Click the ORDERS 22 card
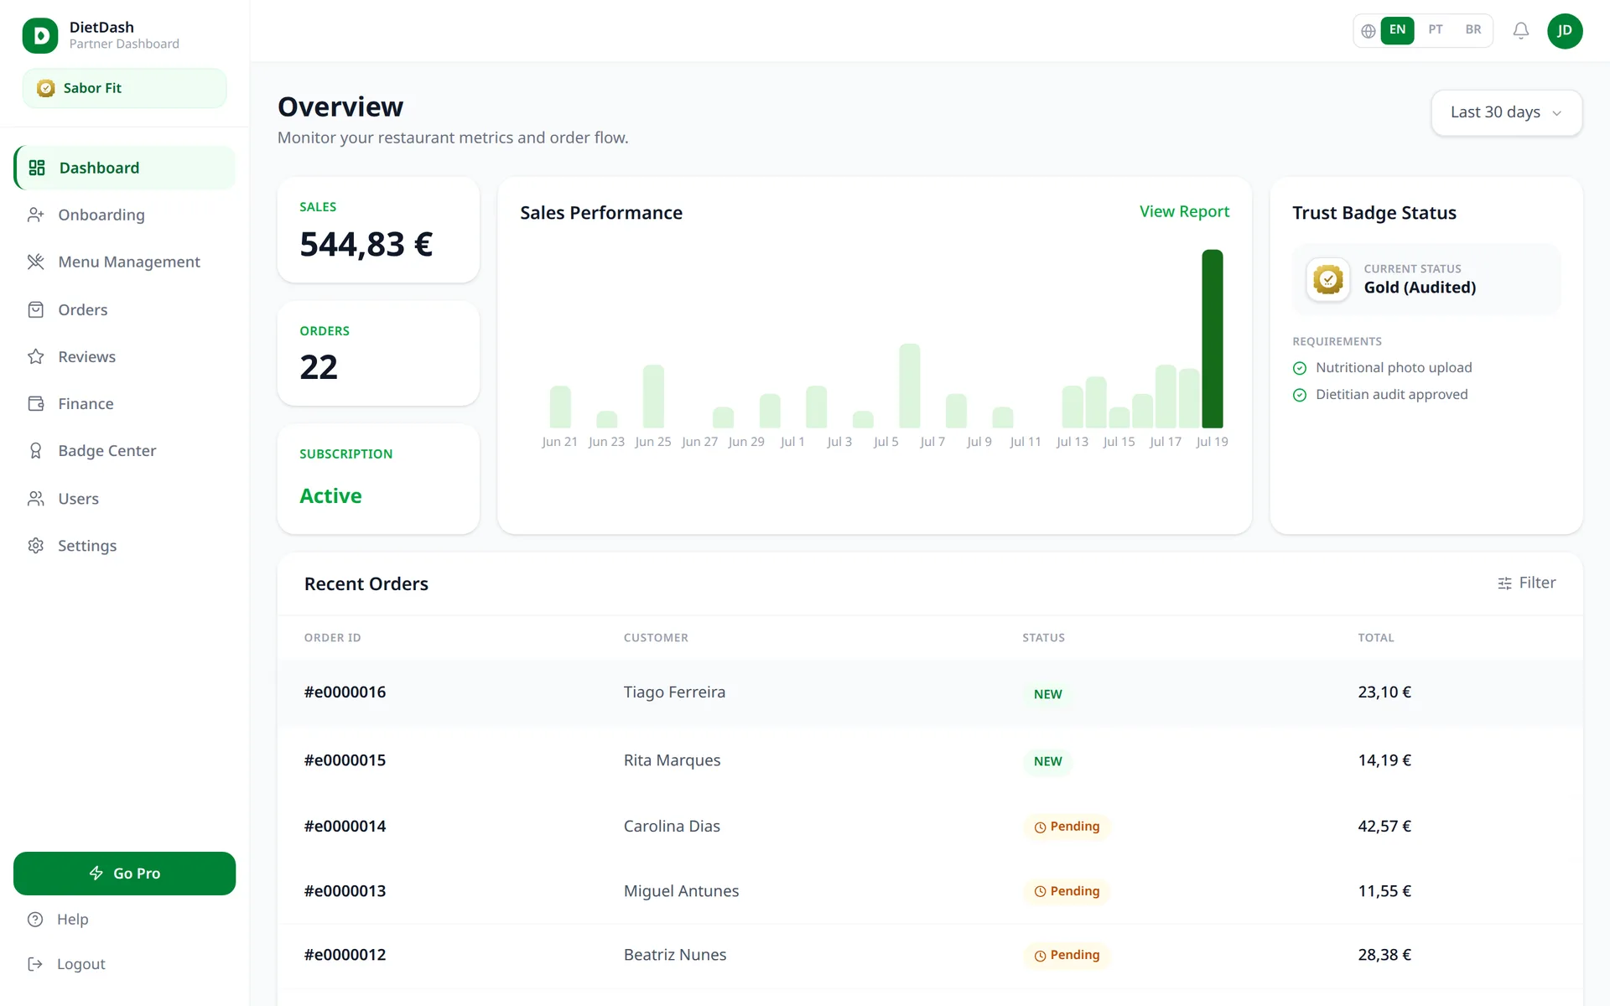The height and width of the screenshot is (1006, 1610). [378, 353]
